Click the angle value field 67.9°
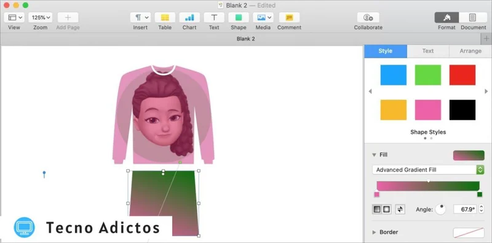Viewport: 492px width, 243px height. coord(465,209)
